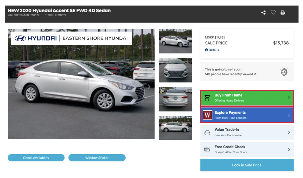
Task: Click the $15,738 sale price
Action: [281, 43]
